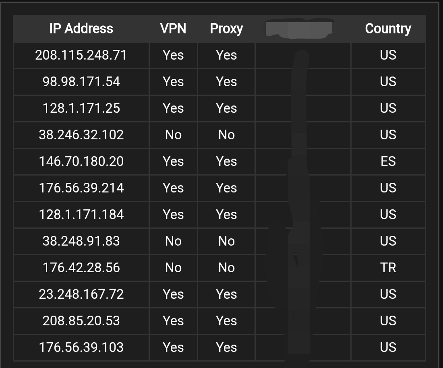Select IP address 23.248.167.72
Viewport: 443px width, 368px height.
[81, 294]
